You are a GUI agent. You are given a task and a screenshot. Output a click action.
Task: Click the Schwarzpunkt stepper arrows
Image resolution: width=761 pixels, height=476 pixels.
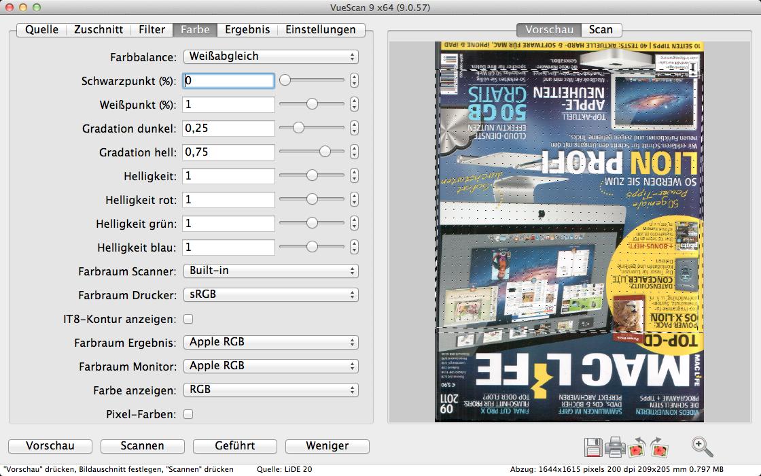pyautogui.click(x=354, y=80)
